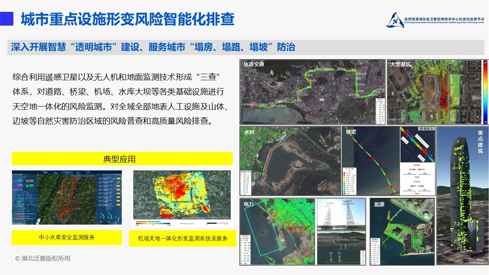Select the subtitle line beginning 深入开展智慧
Screen dimensions: 489x275
click(153, 47)
